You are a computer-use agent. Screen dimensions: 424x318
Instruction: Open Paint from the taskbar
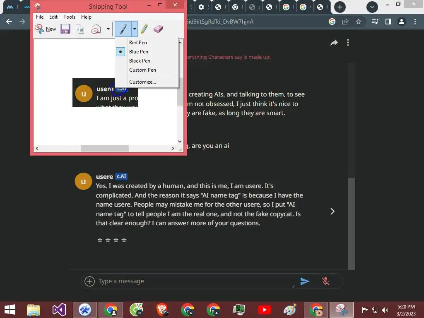[x=290, y=310]
